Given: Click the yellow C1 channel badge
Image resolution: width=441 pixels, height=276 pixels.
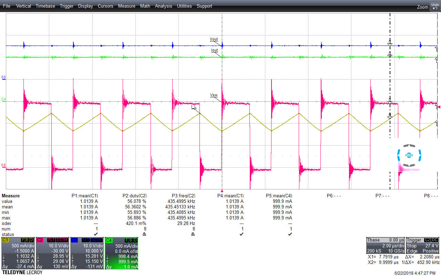Looking at the screenshot, I should [x=5, y=240].
